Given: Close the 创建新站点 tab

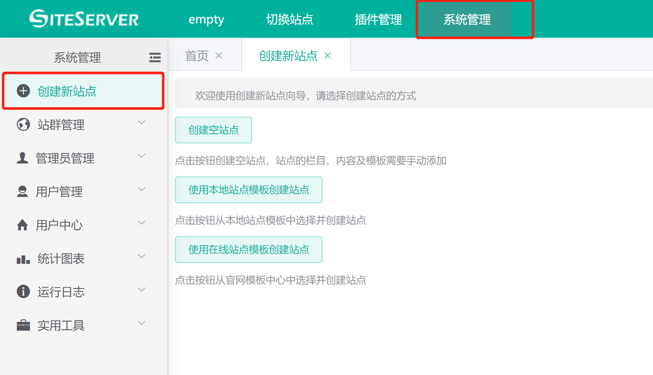Looking at the screenshot, I should [x=328, y=56].
